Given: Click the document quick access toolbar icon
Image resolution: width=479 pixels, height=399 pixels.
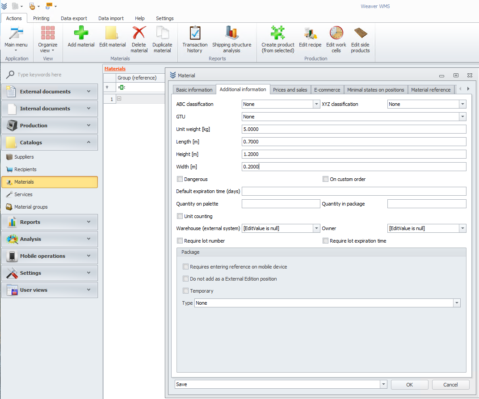Looking at the screenshot, I should 15,6.
